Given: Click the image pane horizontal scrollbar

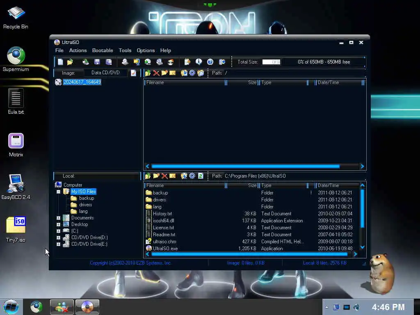Looking at the screenshot, I should coord(246,167).
